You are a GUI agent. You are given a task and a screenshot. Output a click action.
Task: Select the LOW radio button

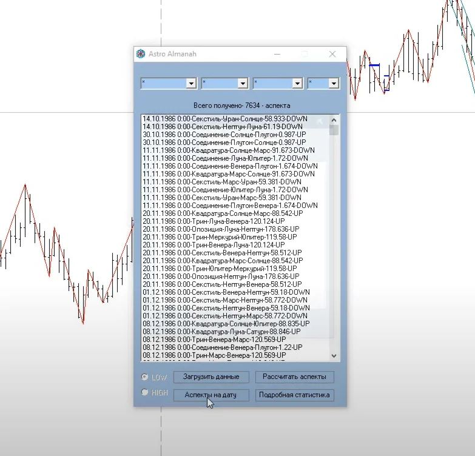pyautogui.click(x=144, y=377)
